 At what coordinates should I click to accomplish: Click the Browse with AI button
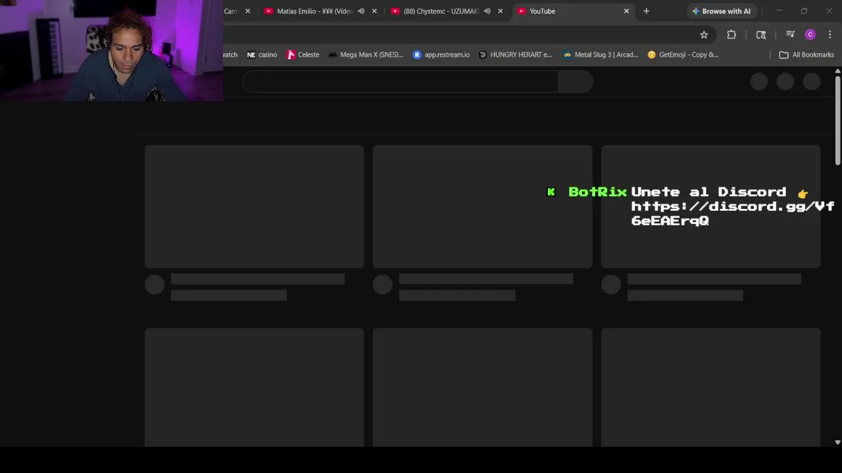(721, 11)
